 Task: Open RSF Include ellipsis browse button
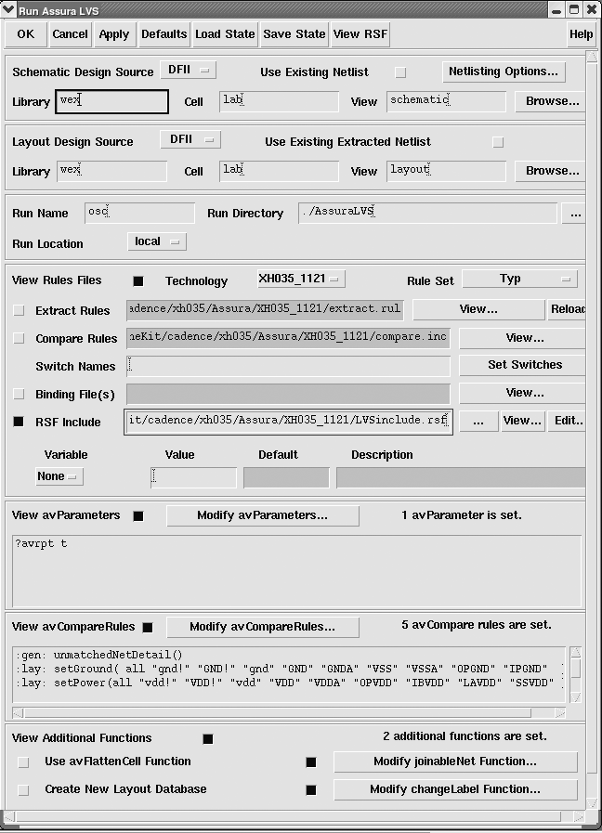478,422
